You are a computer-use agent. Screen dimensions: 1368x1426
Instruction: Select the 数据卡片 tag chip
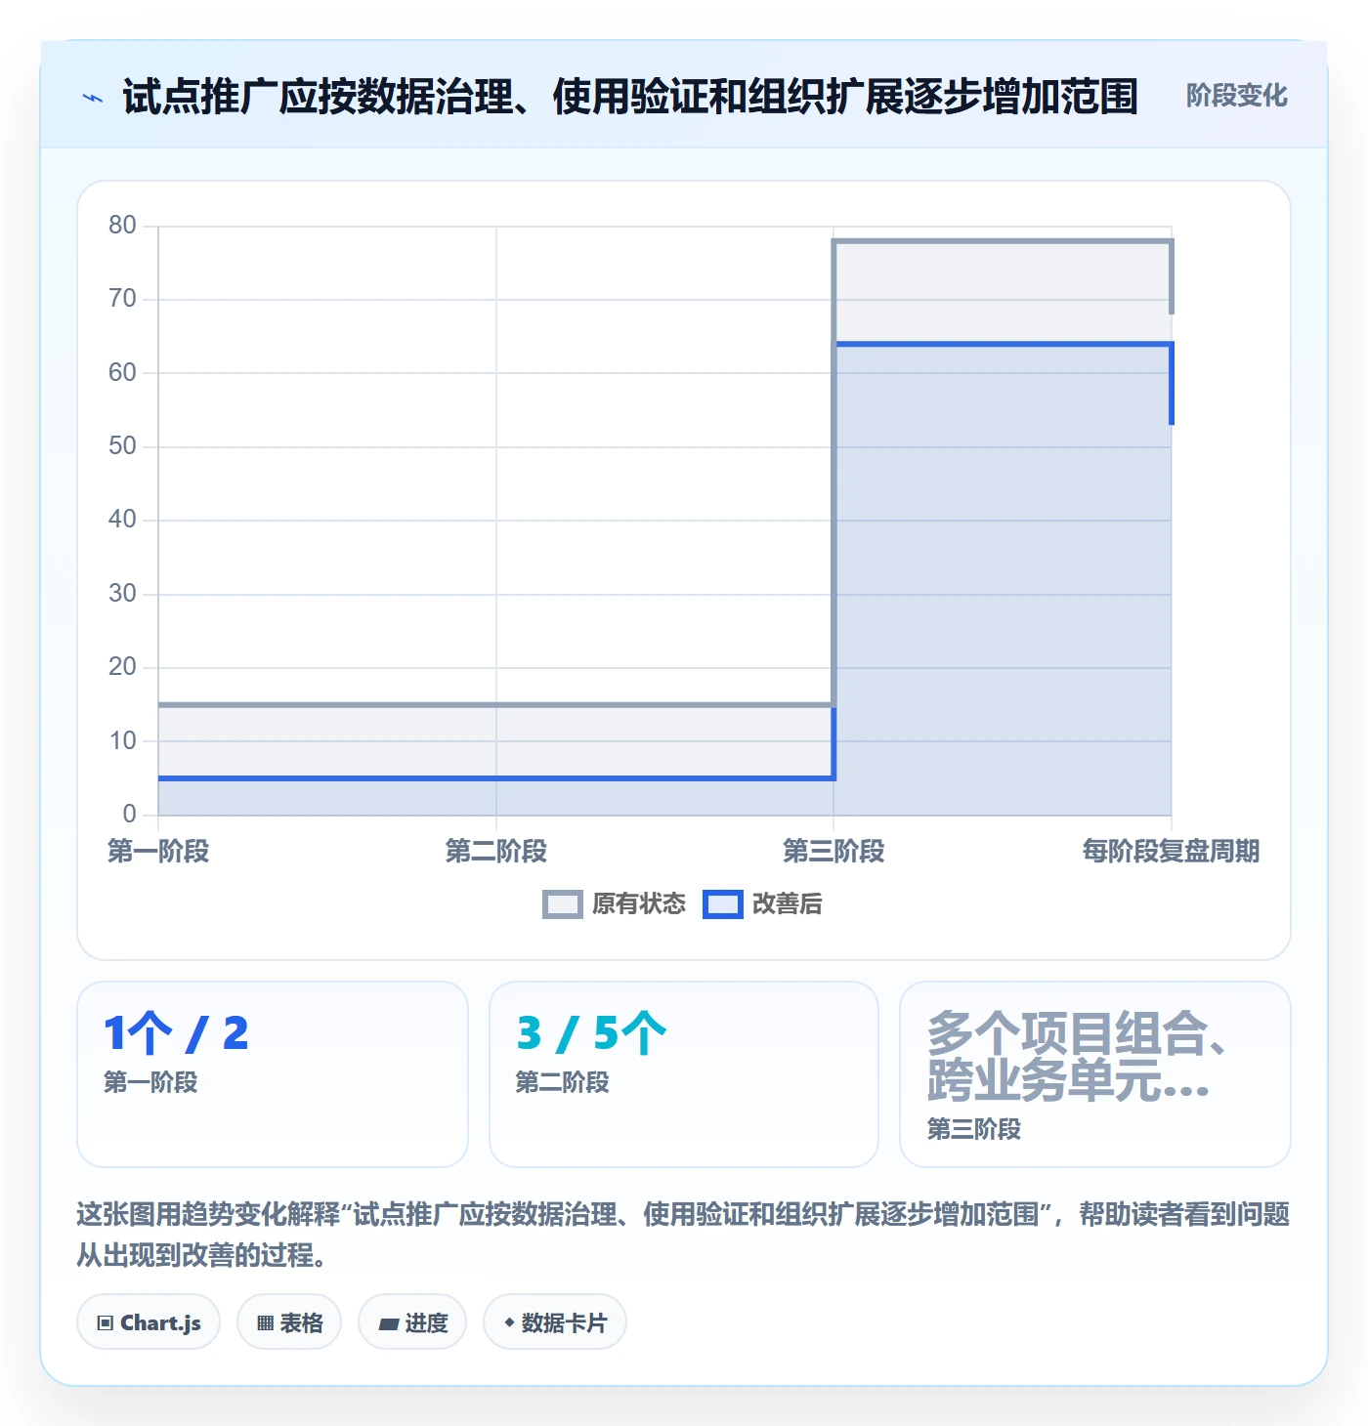coord(555,1322)
